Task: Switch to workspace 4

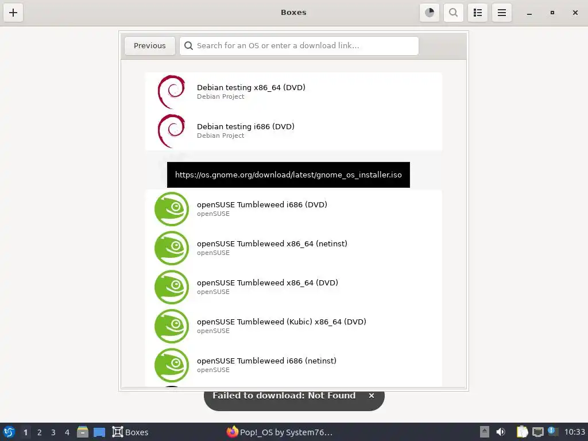Action: (67, 432)
